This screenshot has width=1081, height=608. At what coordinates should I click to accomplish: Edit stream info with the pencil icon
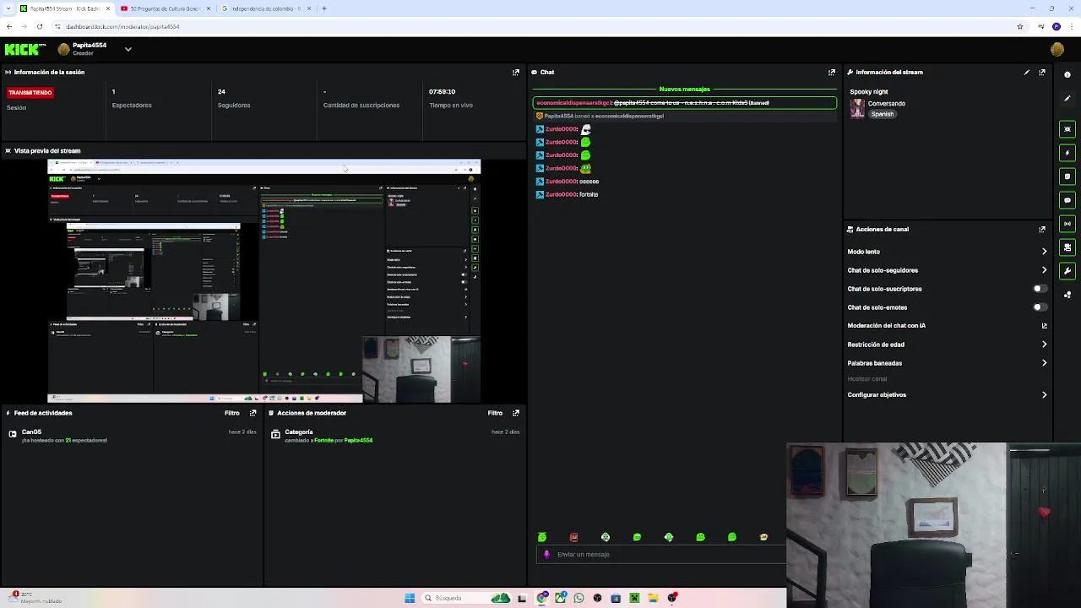point(1027,73)
